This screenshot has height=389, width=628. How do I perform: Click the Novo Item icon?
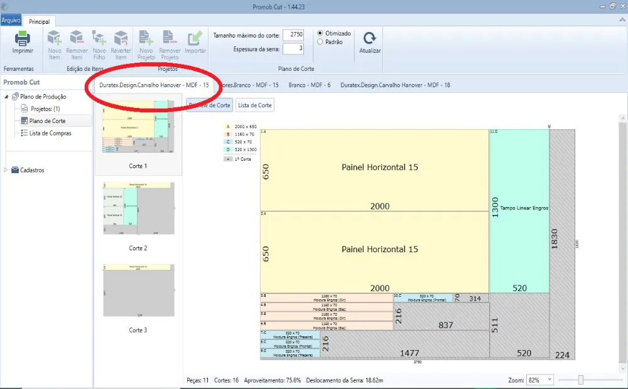55,38
